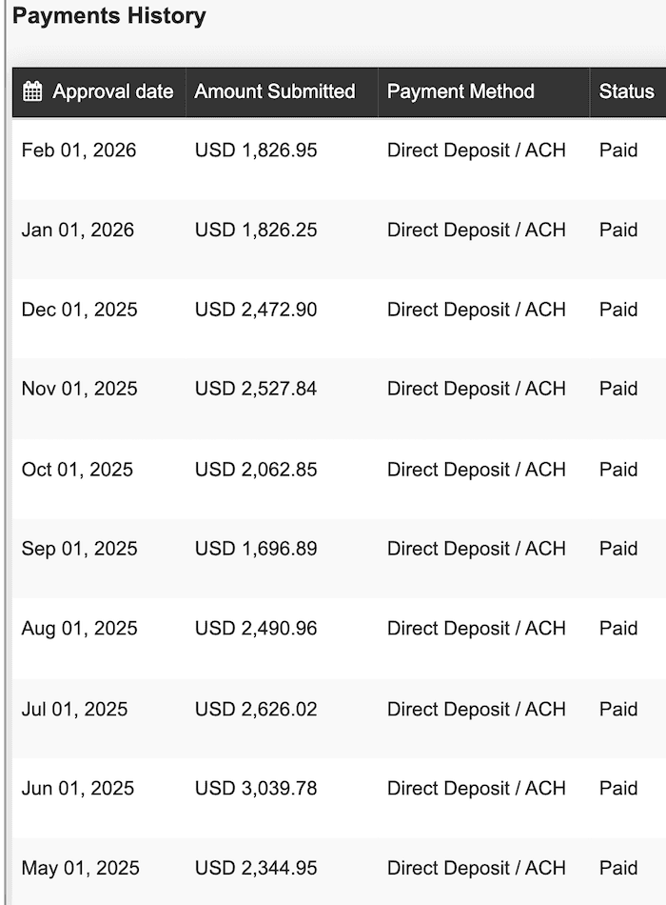Sort by the Status column header

(x=626, y=91)
